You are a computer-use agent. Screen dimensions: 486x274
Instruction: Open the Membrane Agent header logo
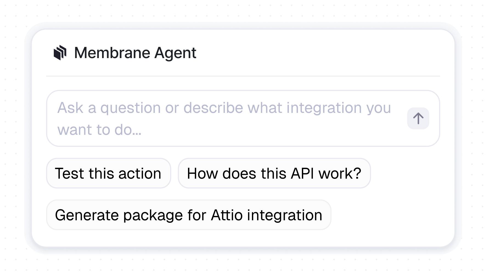[x=60, y=53]
